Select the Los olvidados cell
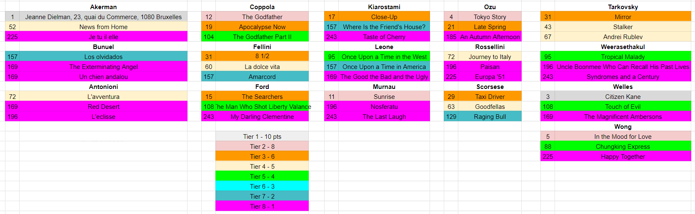Screen dimensions: 695x214 [103, 57]
